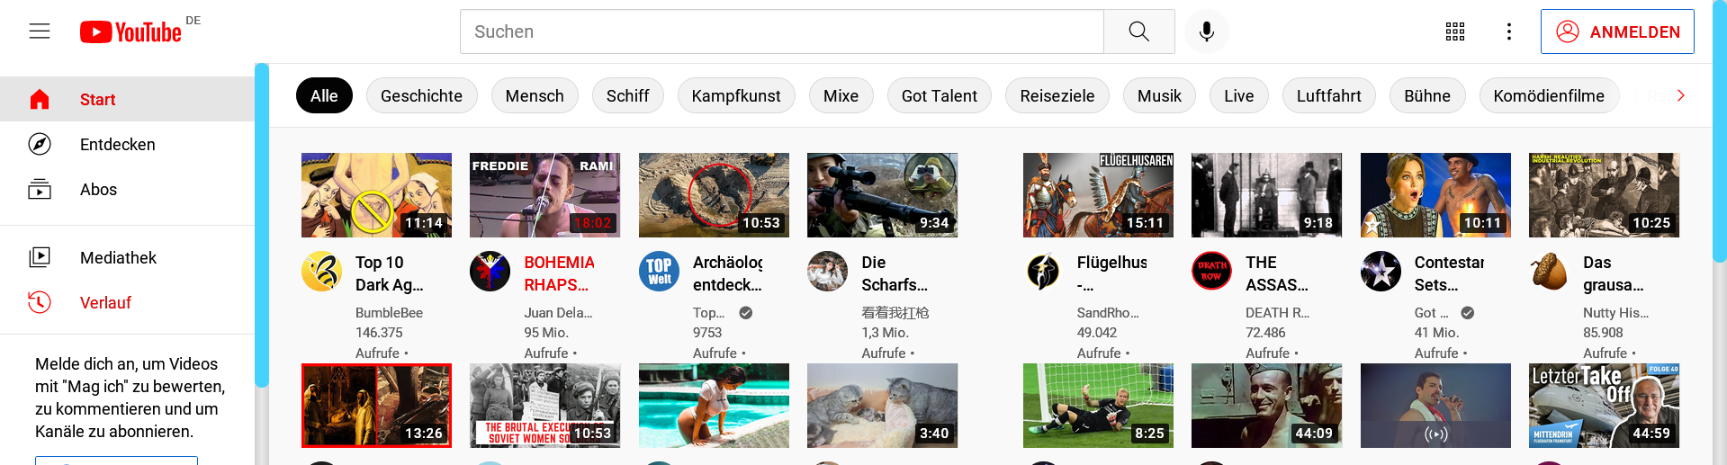The width and height of the screenshot is (1727, 465).
Task: Open the BOHEMIA RHAPS... video title
Action: pos(559,273)
